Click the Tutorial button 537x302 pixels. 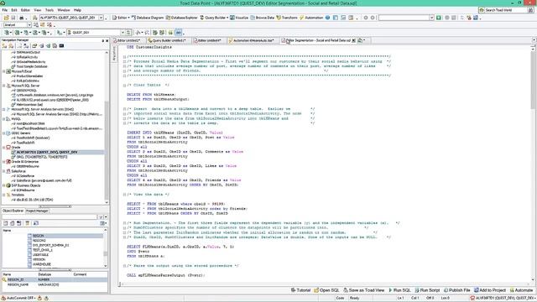300,290
